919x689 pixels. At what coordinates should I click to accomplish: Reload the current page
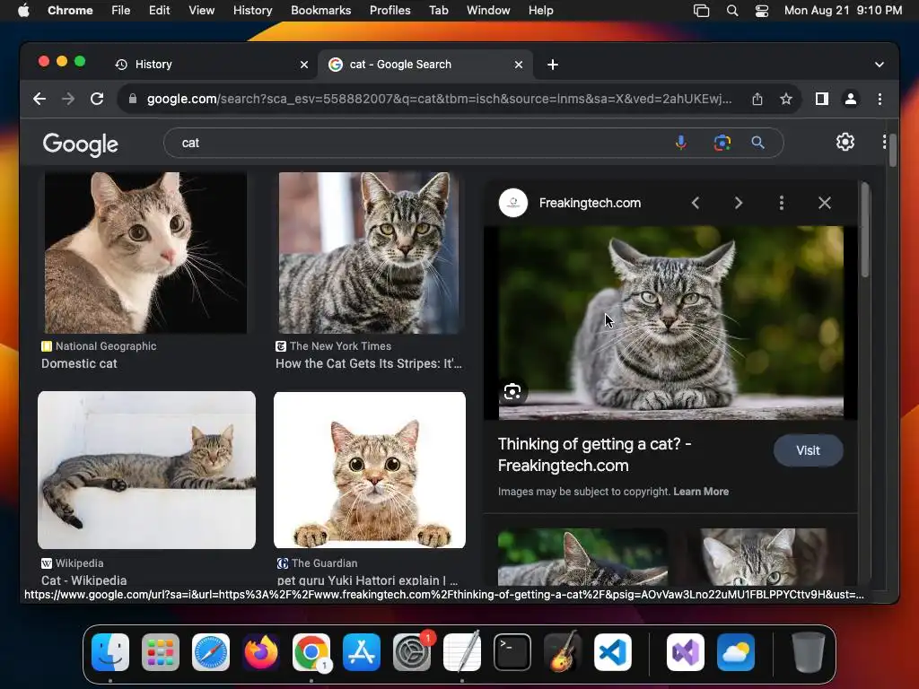click(97, 99)
